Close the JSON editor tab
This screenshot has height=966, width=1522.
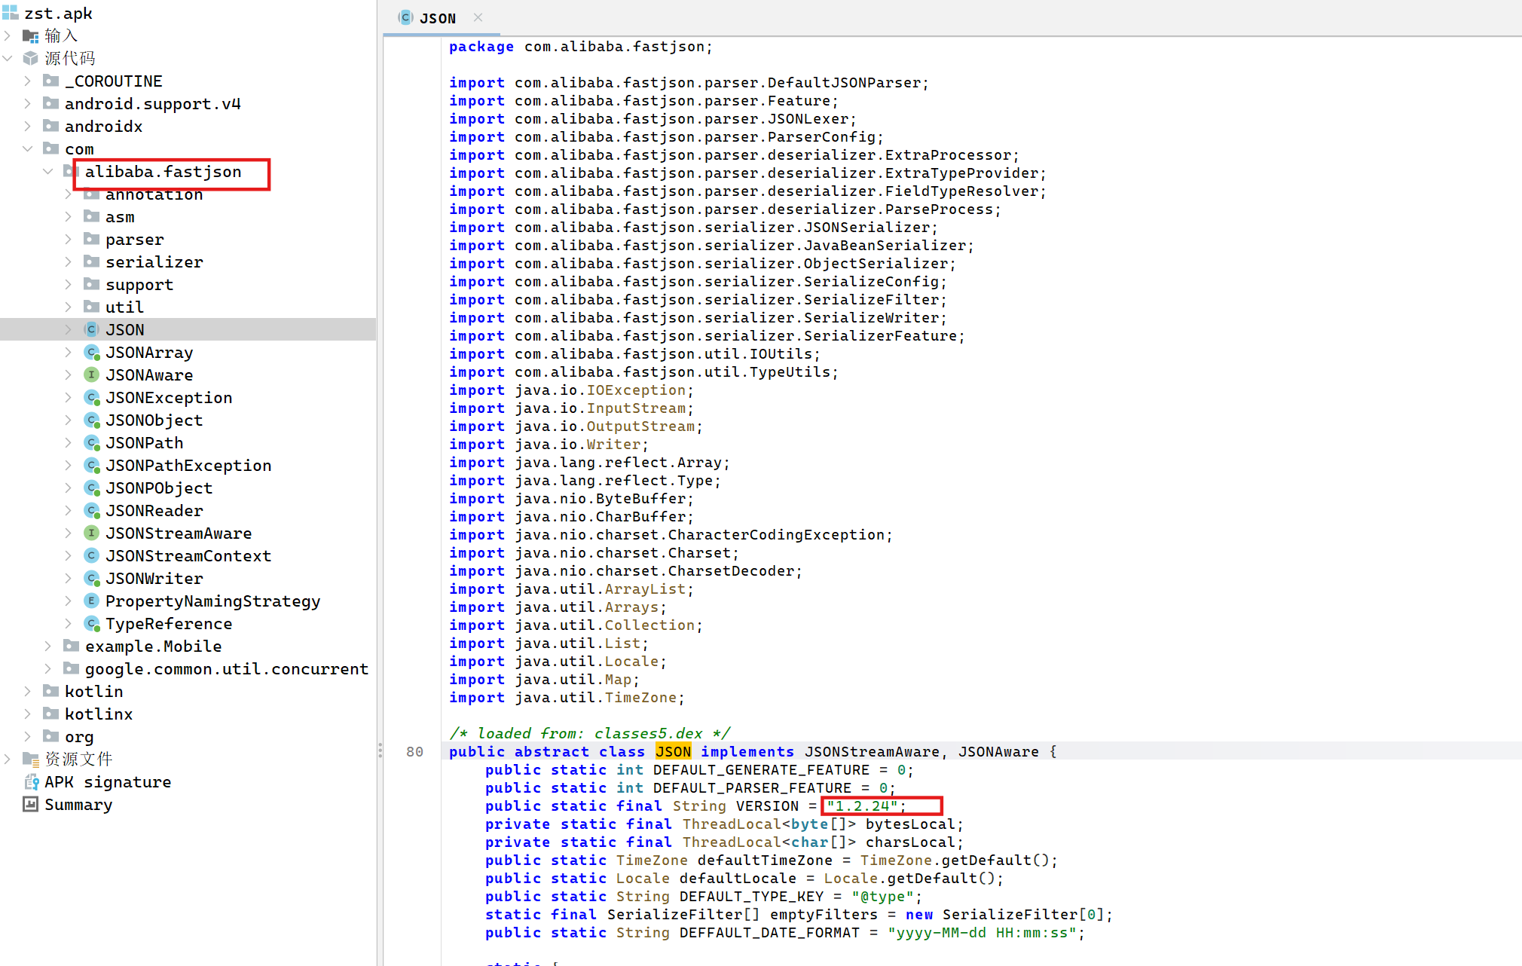[478, 17]
